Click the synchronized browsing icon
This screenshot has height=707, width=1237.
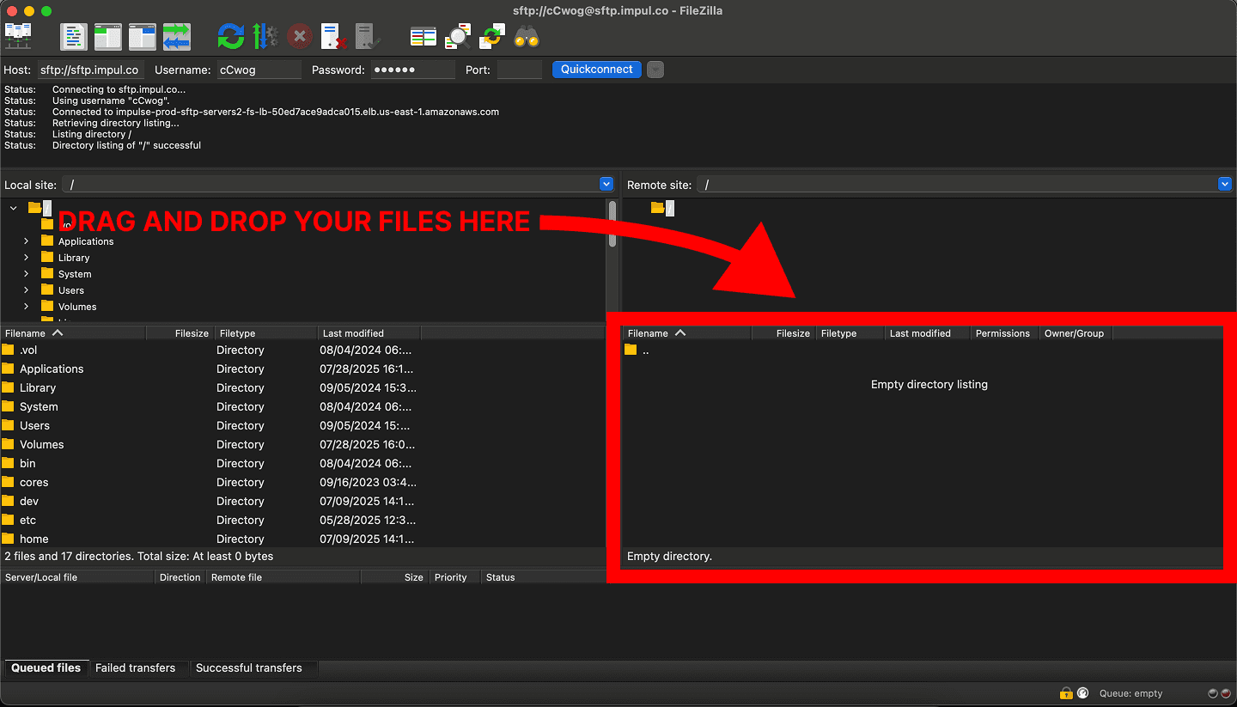[492, 36]
